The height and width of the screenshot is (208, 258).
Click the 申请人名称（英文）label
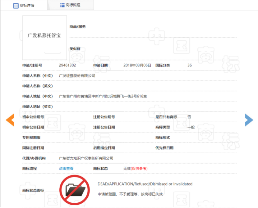point(38,86)
